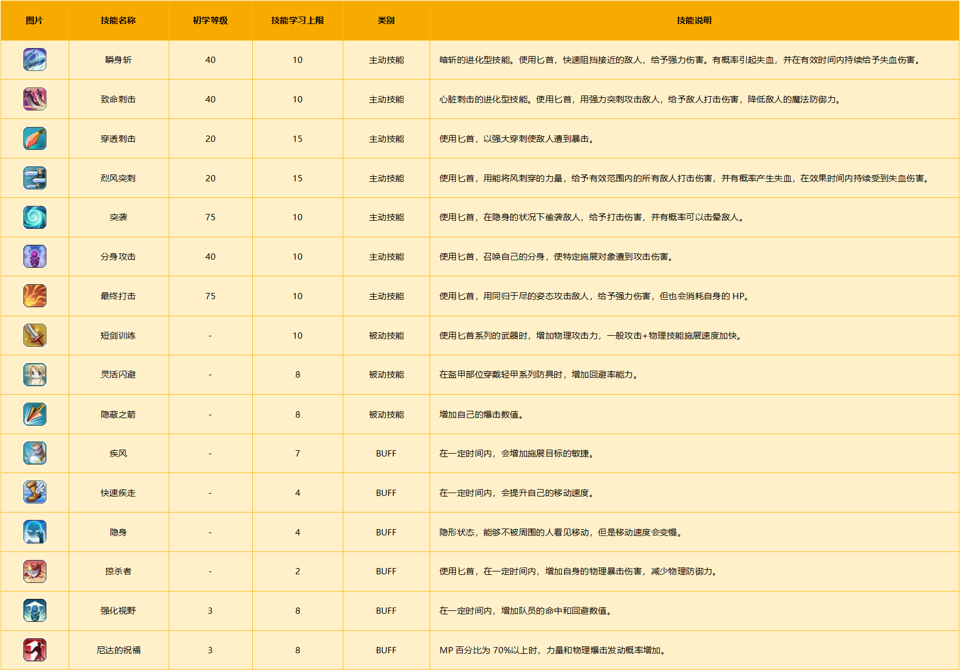The height and width of the screenshot is (671, 960).
Task: Select the 突袭 swirl skill icon
Action: (x=35, y=217)
